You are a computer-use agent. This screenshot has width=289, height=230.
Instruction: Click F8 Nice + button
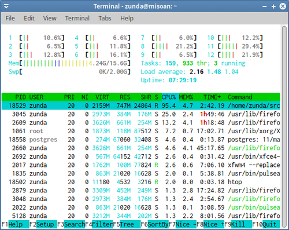210,224
